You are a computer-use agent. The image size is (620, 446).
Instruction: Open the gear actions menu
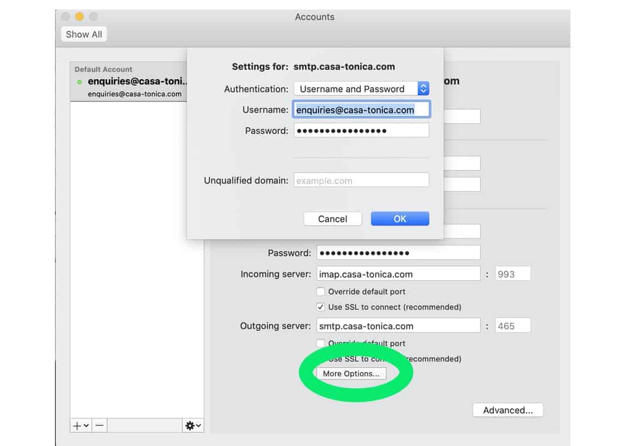[193, 425]
